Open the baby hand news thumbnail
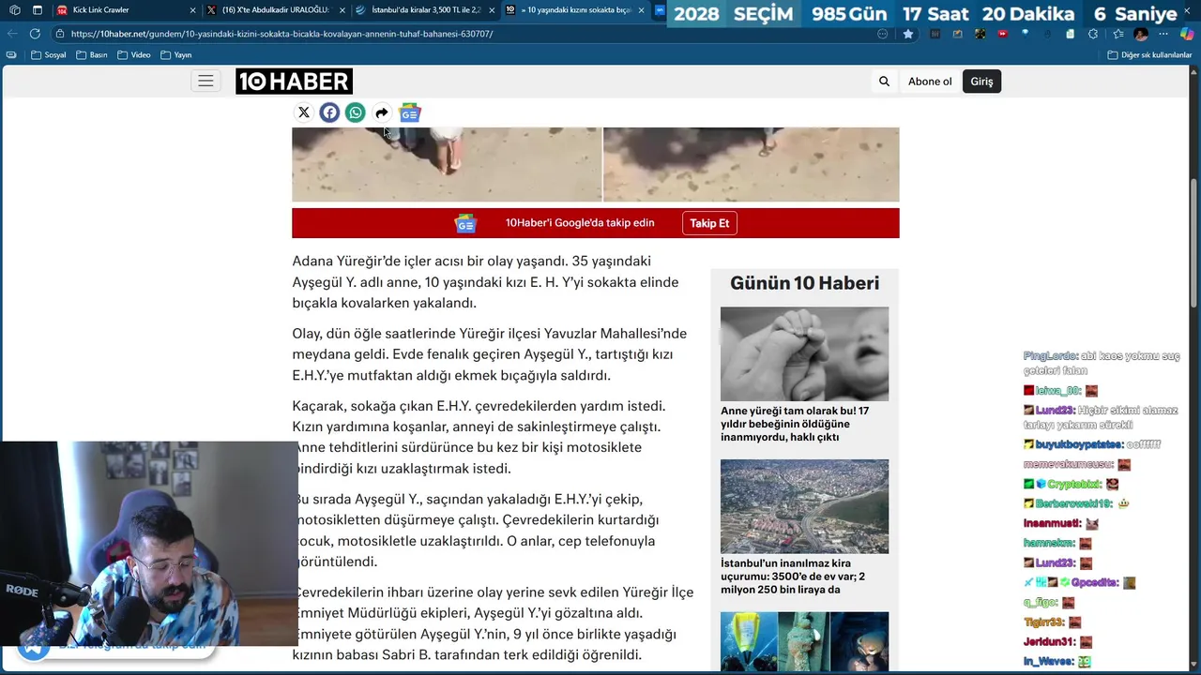1201x675 pixels. coord(804,353)
